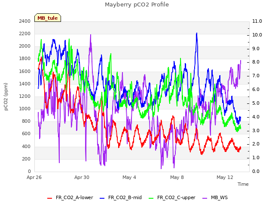This screenshot has height=206, width=275.
Task: Click the green C-upper peak near Apr 26
Action: click(41, 40)
